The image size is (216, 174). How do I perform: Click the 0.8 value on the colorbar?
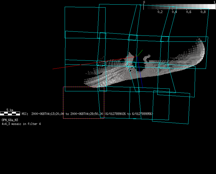203,12
